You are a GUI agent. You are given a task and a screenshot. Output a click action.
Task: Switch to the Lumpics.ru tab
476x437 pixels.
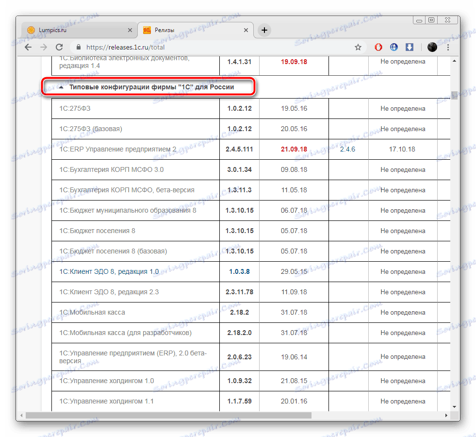pyautogui.click(x=79, y=30)
